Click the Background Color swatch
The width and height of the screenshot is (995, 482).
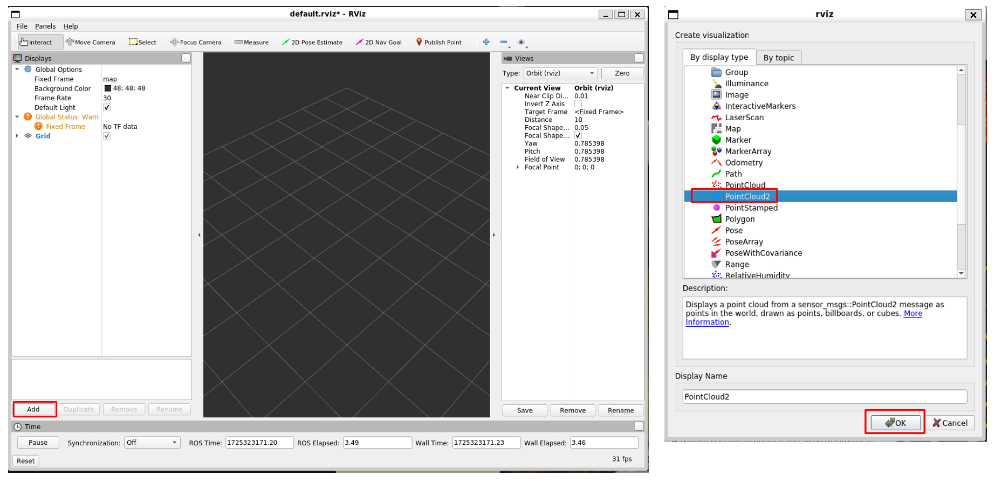click(107, 88)
